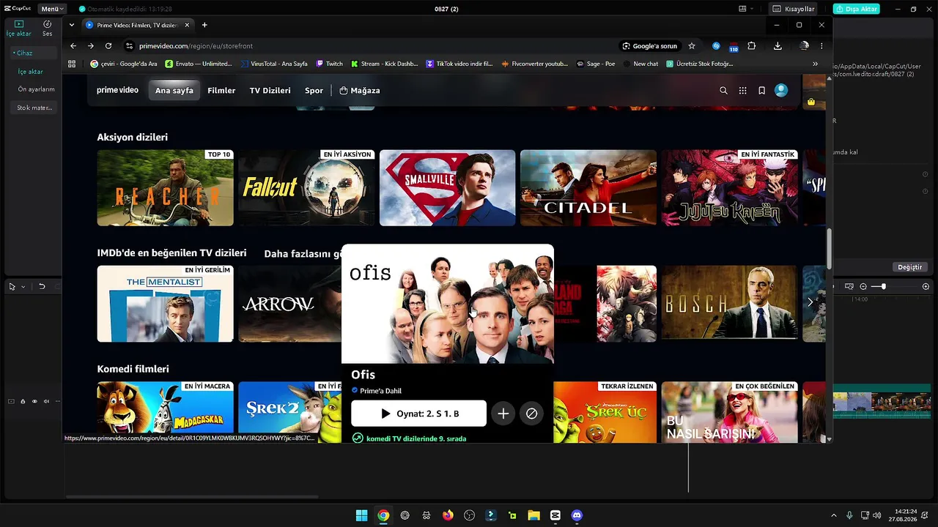
Task: Open the Reacher show thumbnail
Action: point(166,188)
